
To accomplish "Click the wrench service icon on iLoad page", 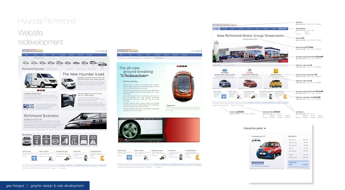I will pos(51,158).
